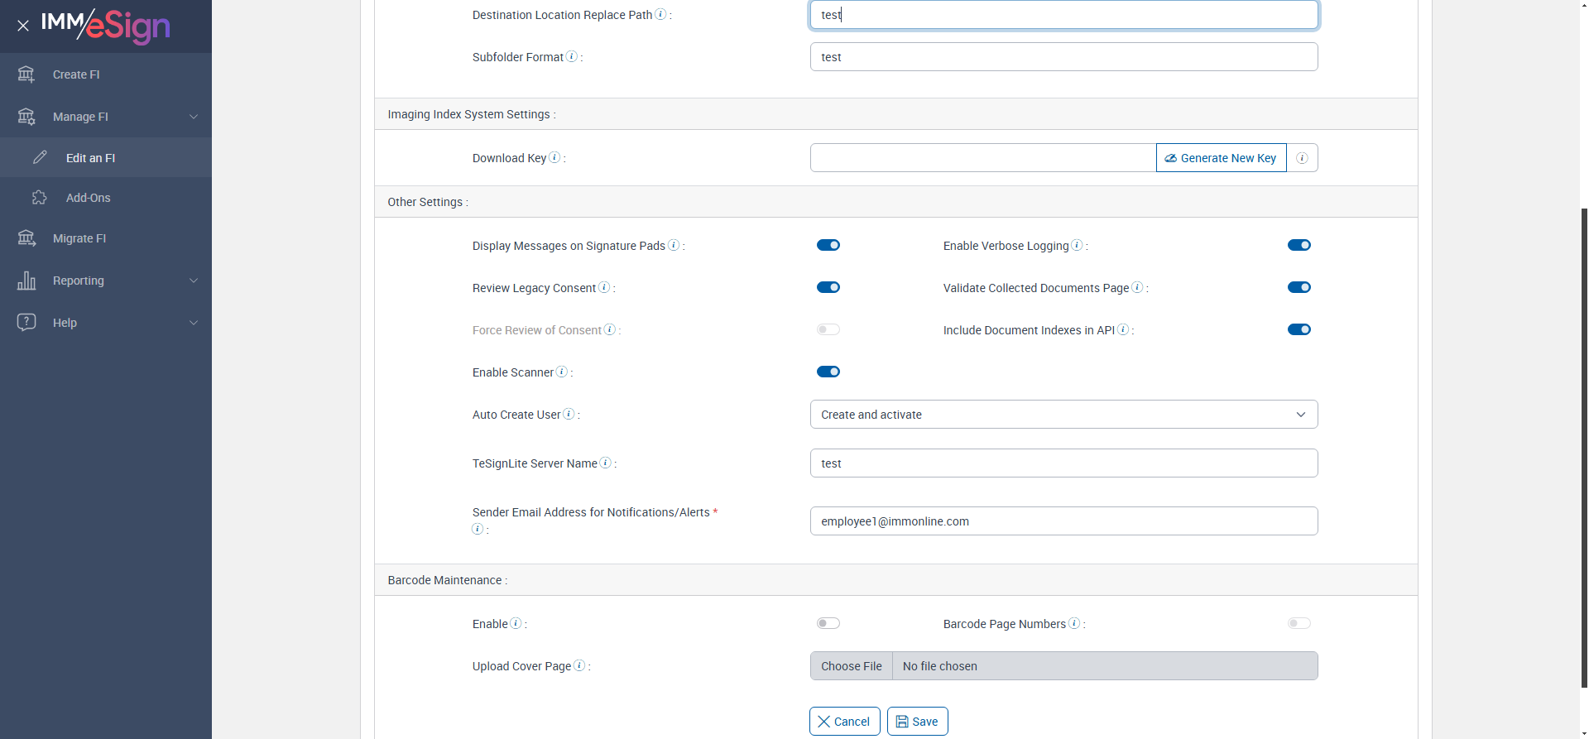Open the Auto Create User dropdown
Screen dimensions: 1589x739
pyautogui.click(x=1063, y=415)
